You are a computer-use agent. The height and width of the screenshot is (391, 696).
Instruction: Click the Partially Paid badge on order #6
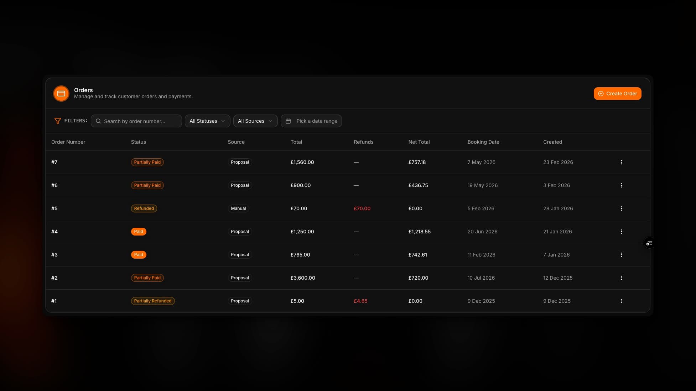coord(147,185)
